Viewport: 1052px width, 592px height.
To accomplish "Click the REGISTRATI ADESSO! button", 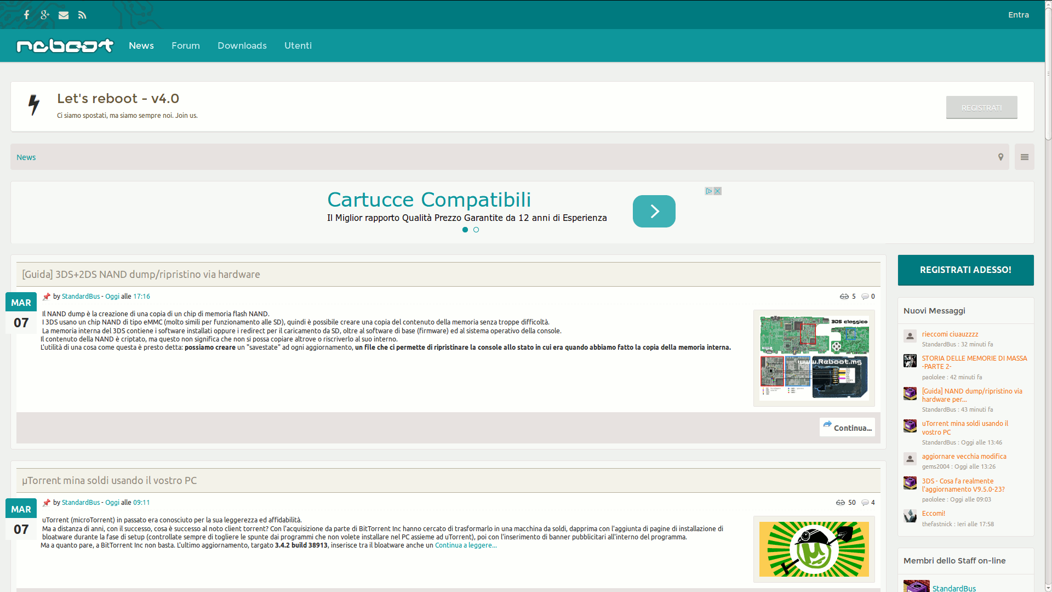I will pos(965,270).
